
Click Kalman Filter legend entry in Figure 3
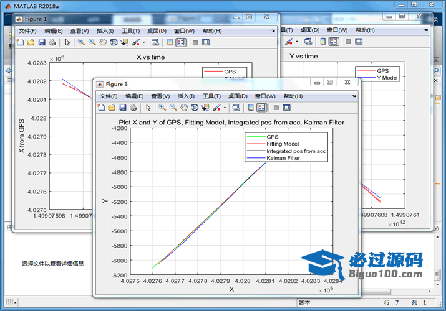point(283,158)
